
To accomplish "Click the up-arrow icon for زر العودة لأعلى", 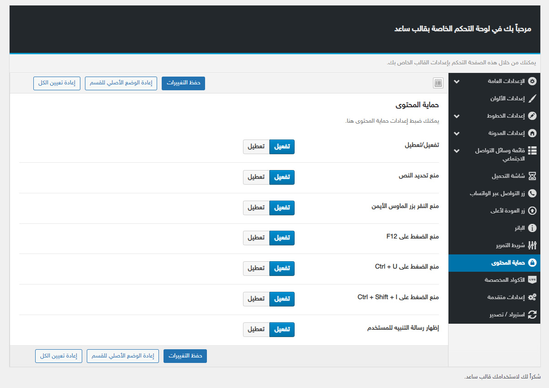I will pos(532,211).
